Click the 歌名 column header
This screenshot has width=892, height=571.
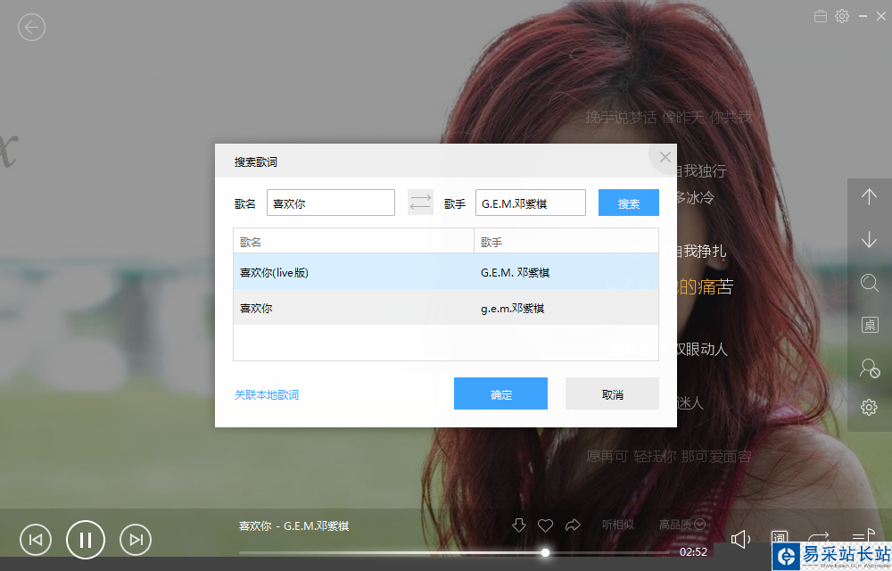(x=353, y=242)
